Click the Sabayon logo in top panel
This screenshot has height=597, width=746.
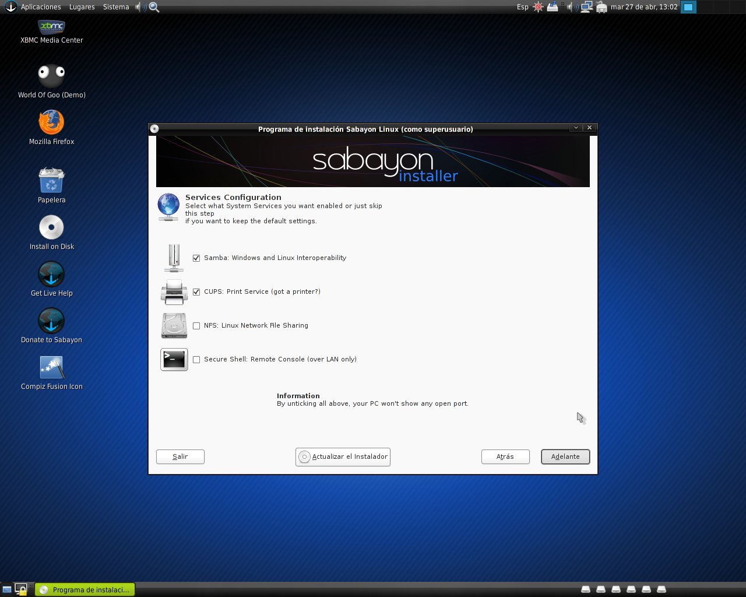(10, 7)
